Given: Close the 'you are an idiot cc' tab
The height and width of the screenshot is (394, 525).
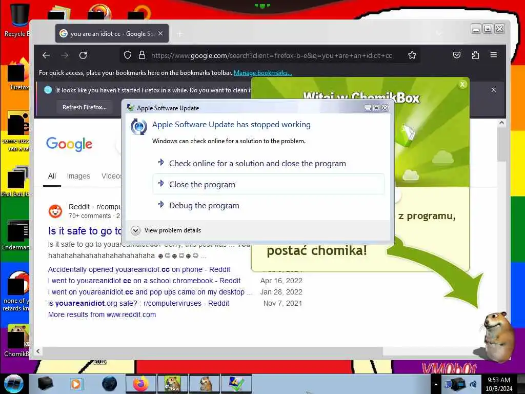Looking at the screenshot, I should [160, 33].
